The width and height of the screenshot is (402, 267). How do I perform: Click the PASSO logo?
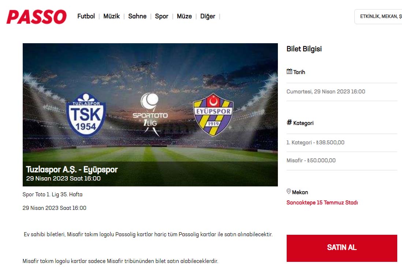click(36, 17)
